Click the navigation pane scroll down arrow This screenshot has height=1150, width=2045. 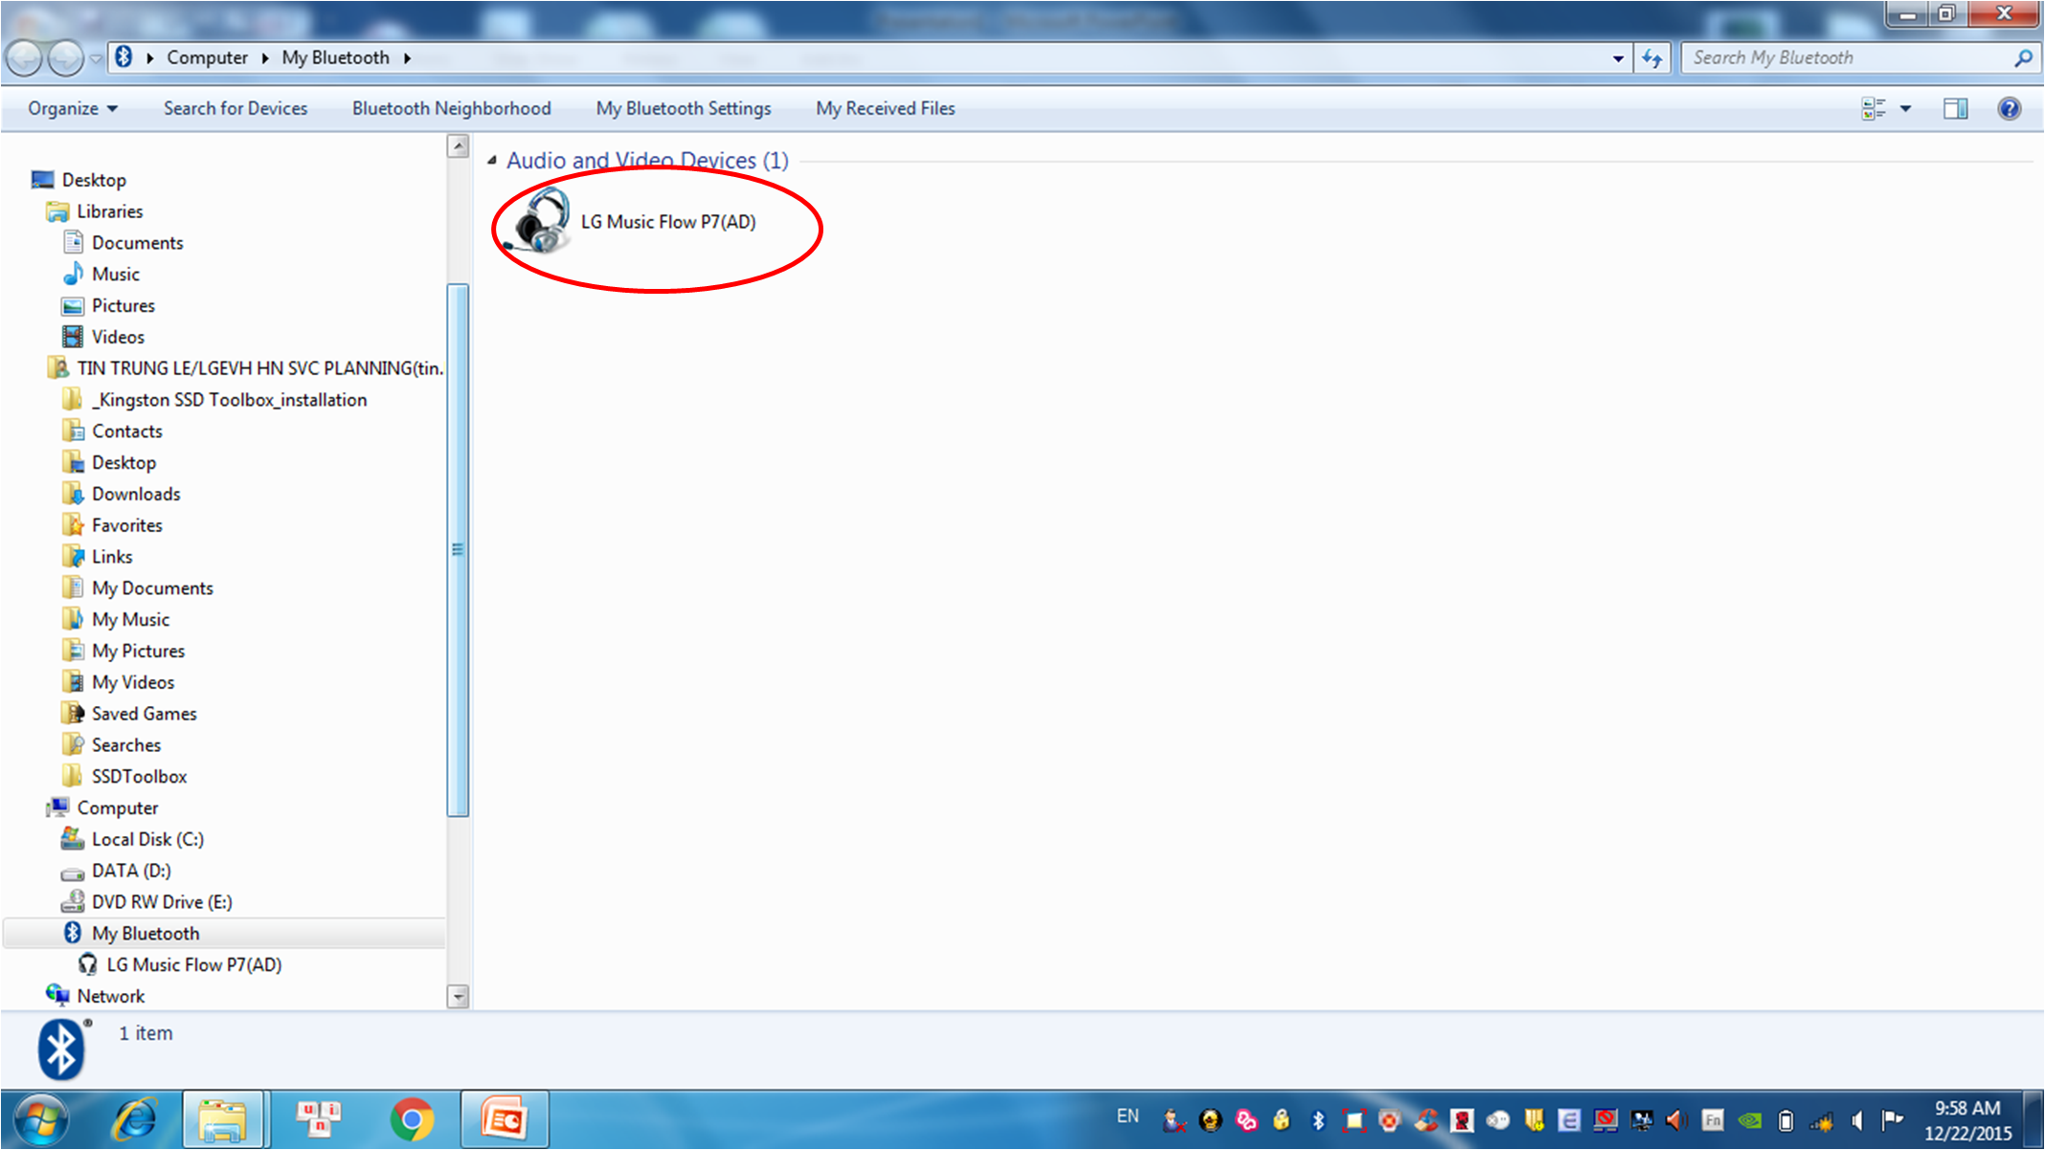[x=458, y=996]
